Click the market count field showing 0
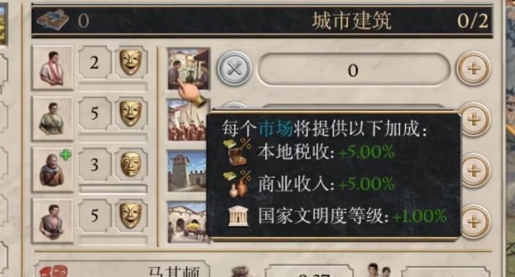Image resolution: width=515 pixels, height=277 pixels. coord(353,70)
